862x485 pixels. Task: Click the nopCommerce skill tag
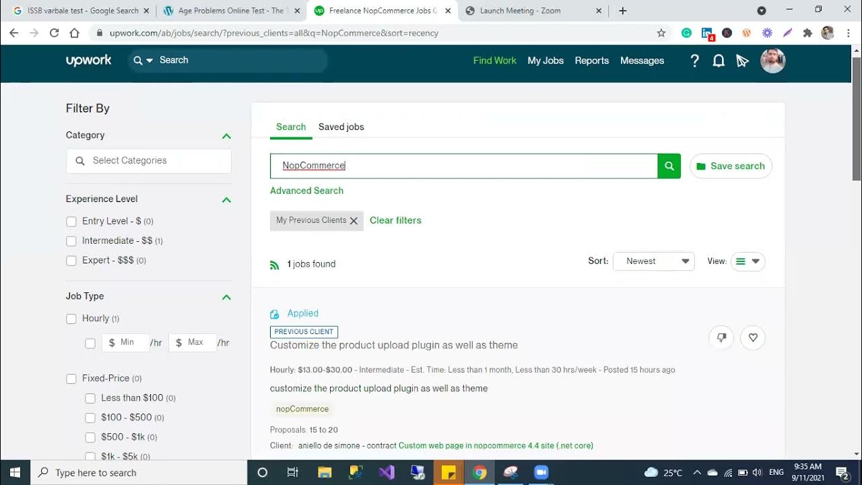coord(302,409)
